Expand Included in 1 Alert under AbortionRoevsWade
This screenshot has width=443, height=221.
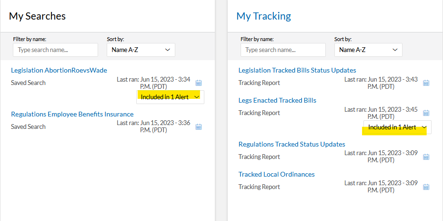[x=170, y=97]
